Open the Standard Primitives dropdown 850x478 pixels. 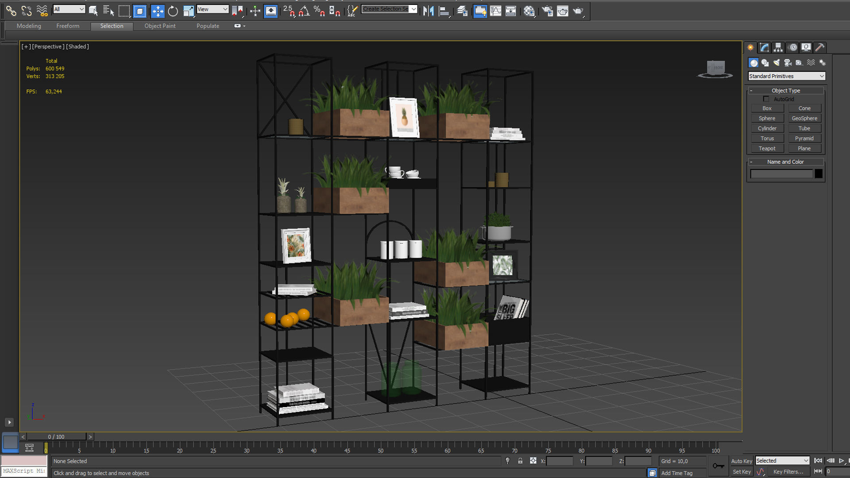tap(787, 76)
